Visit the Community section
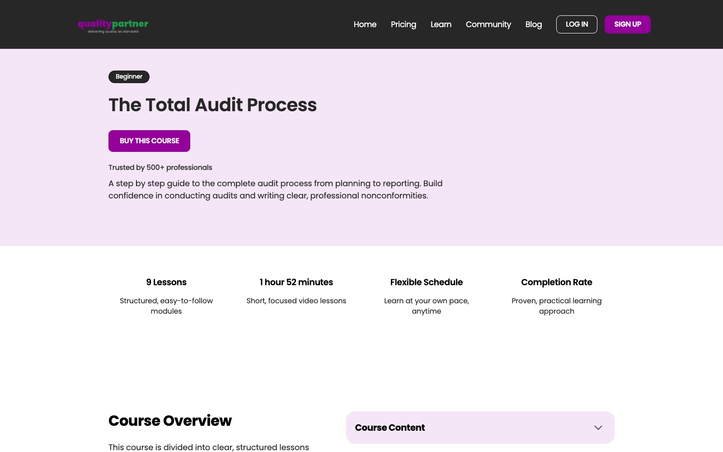The height and width of the screenshot is (452, 723). (x=488, y=24)
